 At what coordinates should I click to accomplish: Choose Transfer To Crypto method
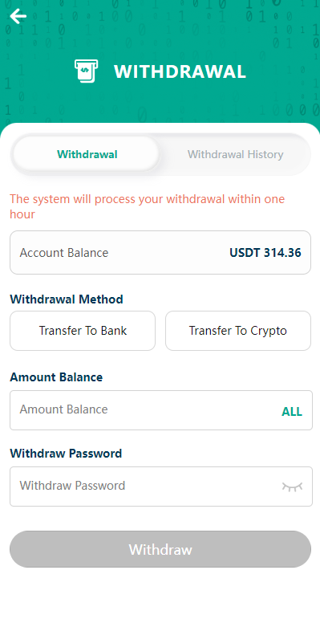click(x=238, y=331)
